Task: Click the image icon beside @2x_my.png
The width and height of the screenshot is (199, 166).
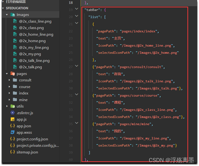Action: coord(15,54)
